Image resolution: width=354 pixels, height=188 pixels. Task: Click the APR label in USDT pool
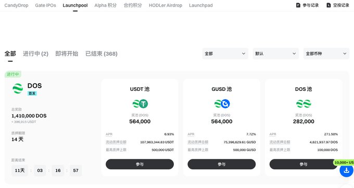click(109, 134)
